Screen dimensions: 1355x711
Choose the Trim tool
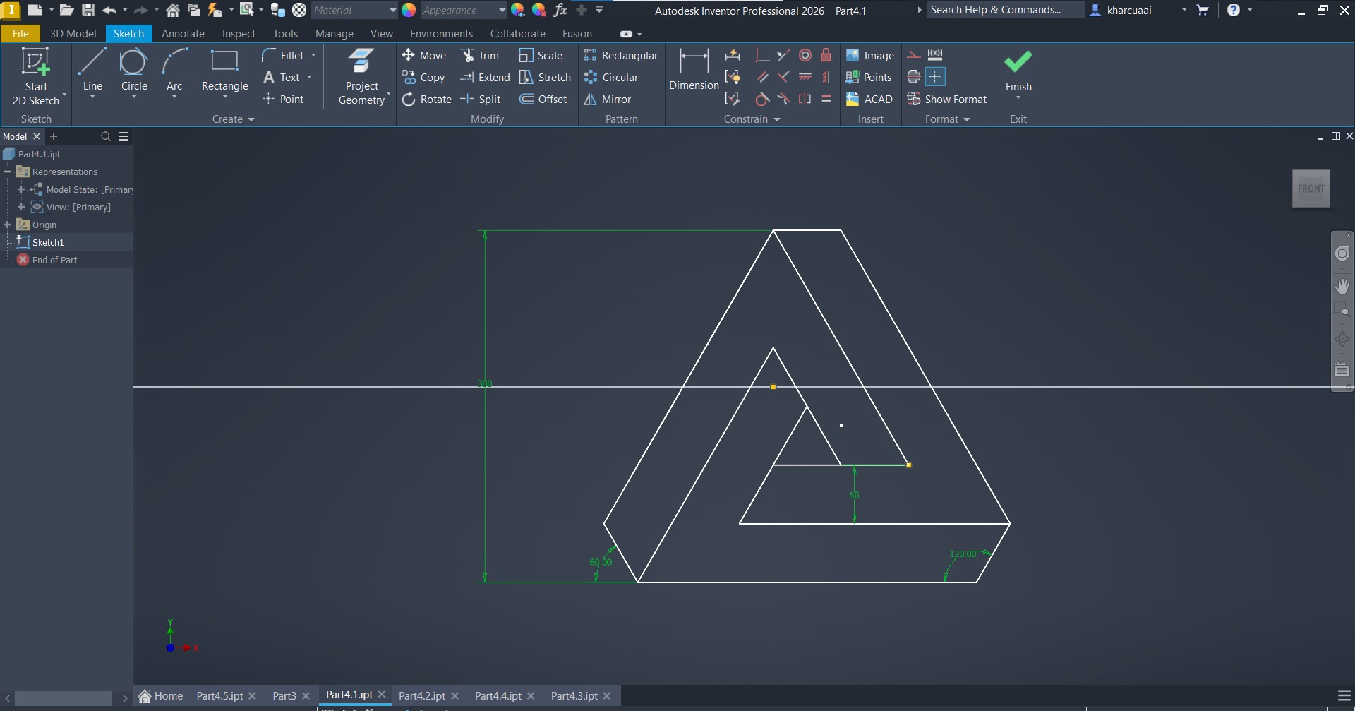(480, 55)
